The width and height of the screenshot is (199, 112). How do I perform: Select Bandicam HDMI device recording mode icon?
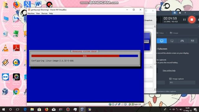(x=192, y=41)
